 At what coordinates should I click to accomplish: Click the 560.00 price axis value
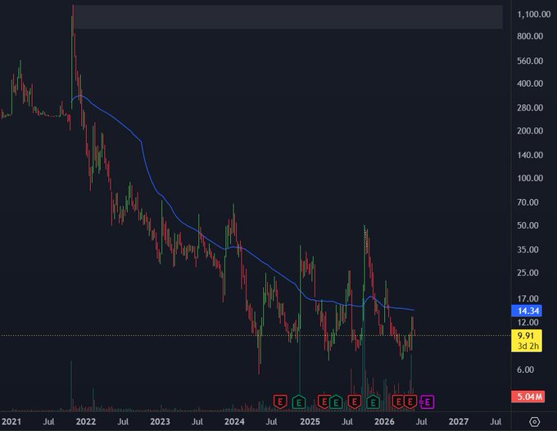(530, 61)
